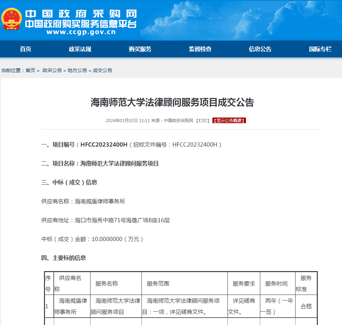
Task: Select 国际专栏 in the navigation bar
Action: (x=320, y=49)
